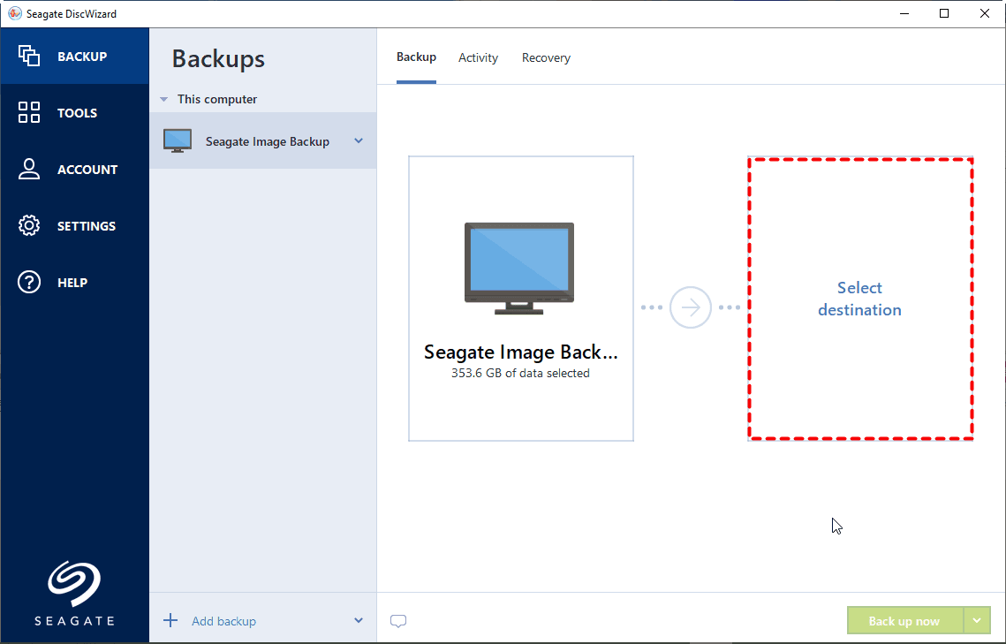Open the Tools grid icon

29,113
